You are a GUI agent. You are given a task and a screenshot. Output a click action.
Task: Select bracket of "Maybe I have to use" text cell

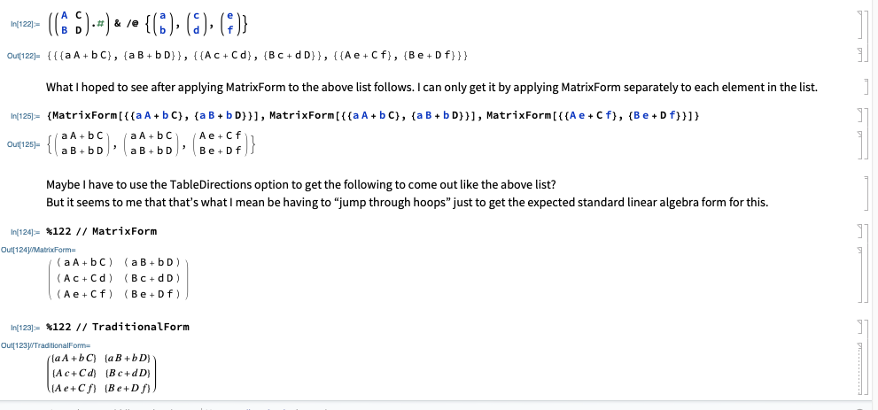(866, 192)
